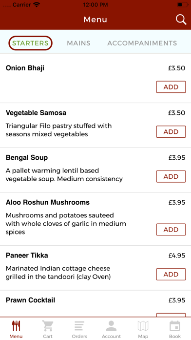The width and height of the screenshot is (191, 340).
Task: Add Vegetable Samosa to the cart
Action: 171,131
